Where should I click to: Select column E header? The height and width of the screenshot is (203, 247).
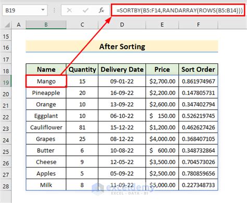[x=162, y=25]
